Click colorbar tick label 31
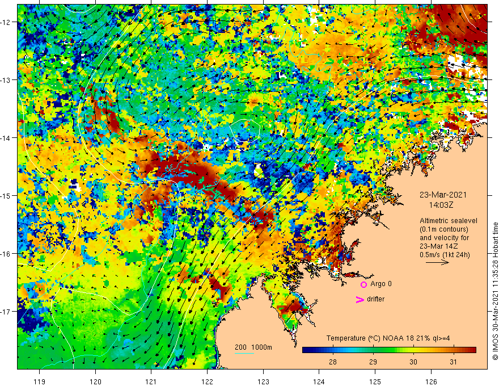The height and width of the screenshot is (386, 499). coord(453,362)
